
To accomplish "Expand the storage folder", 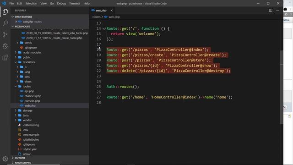I will 27,110.
